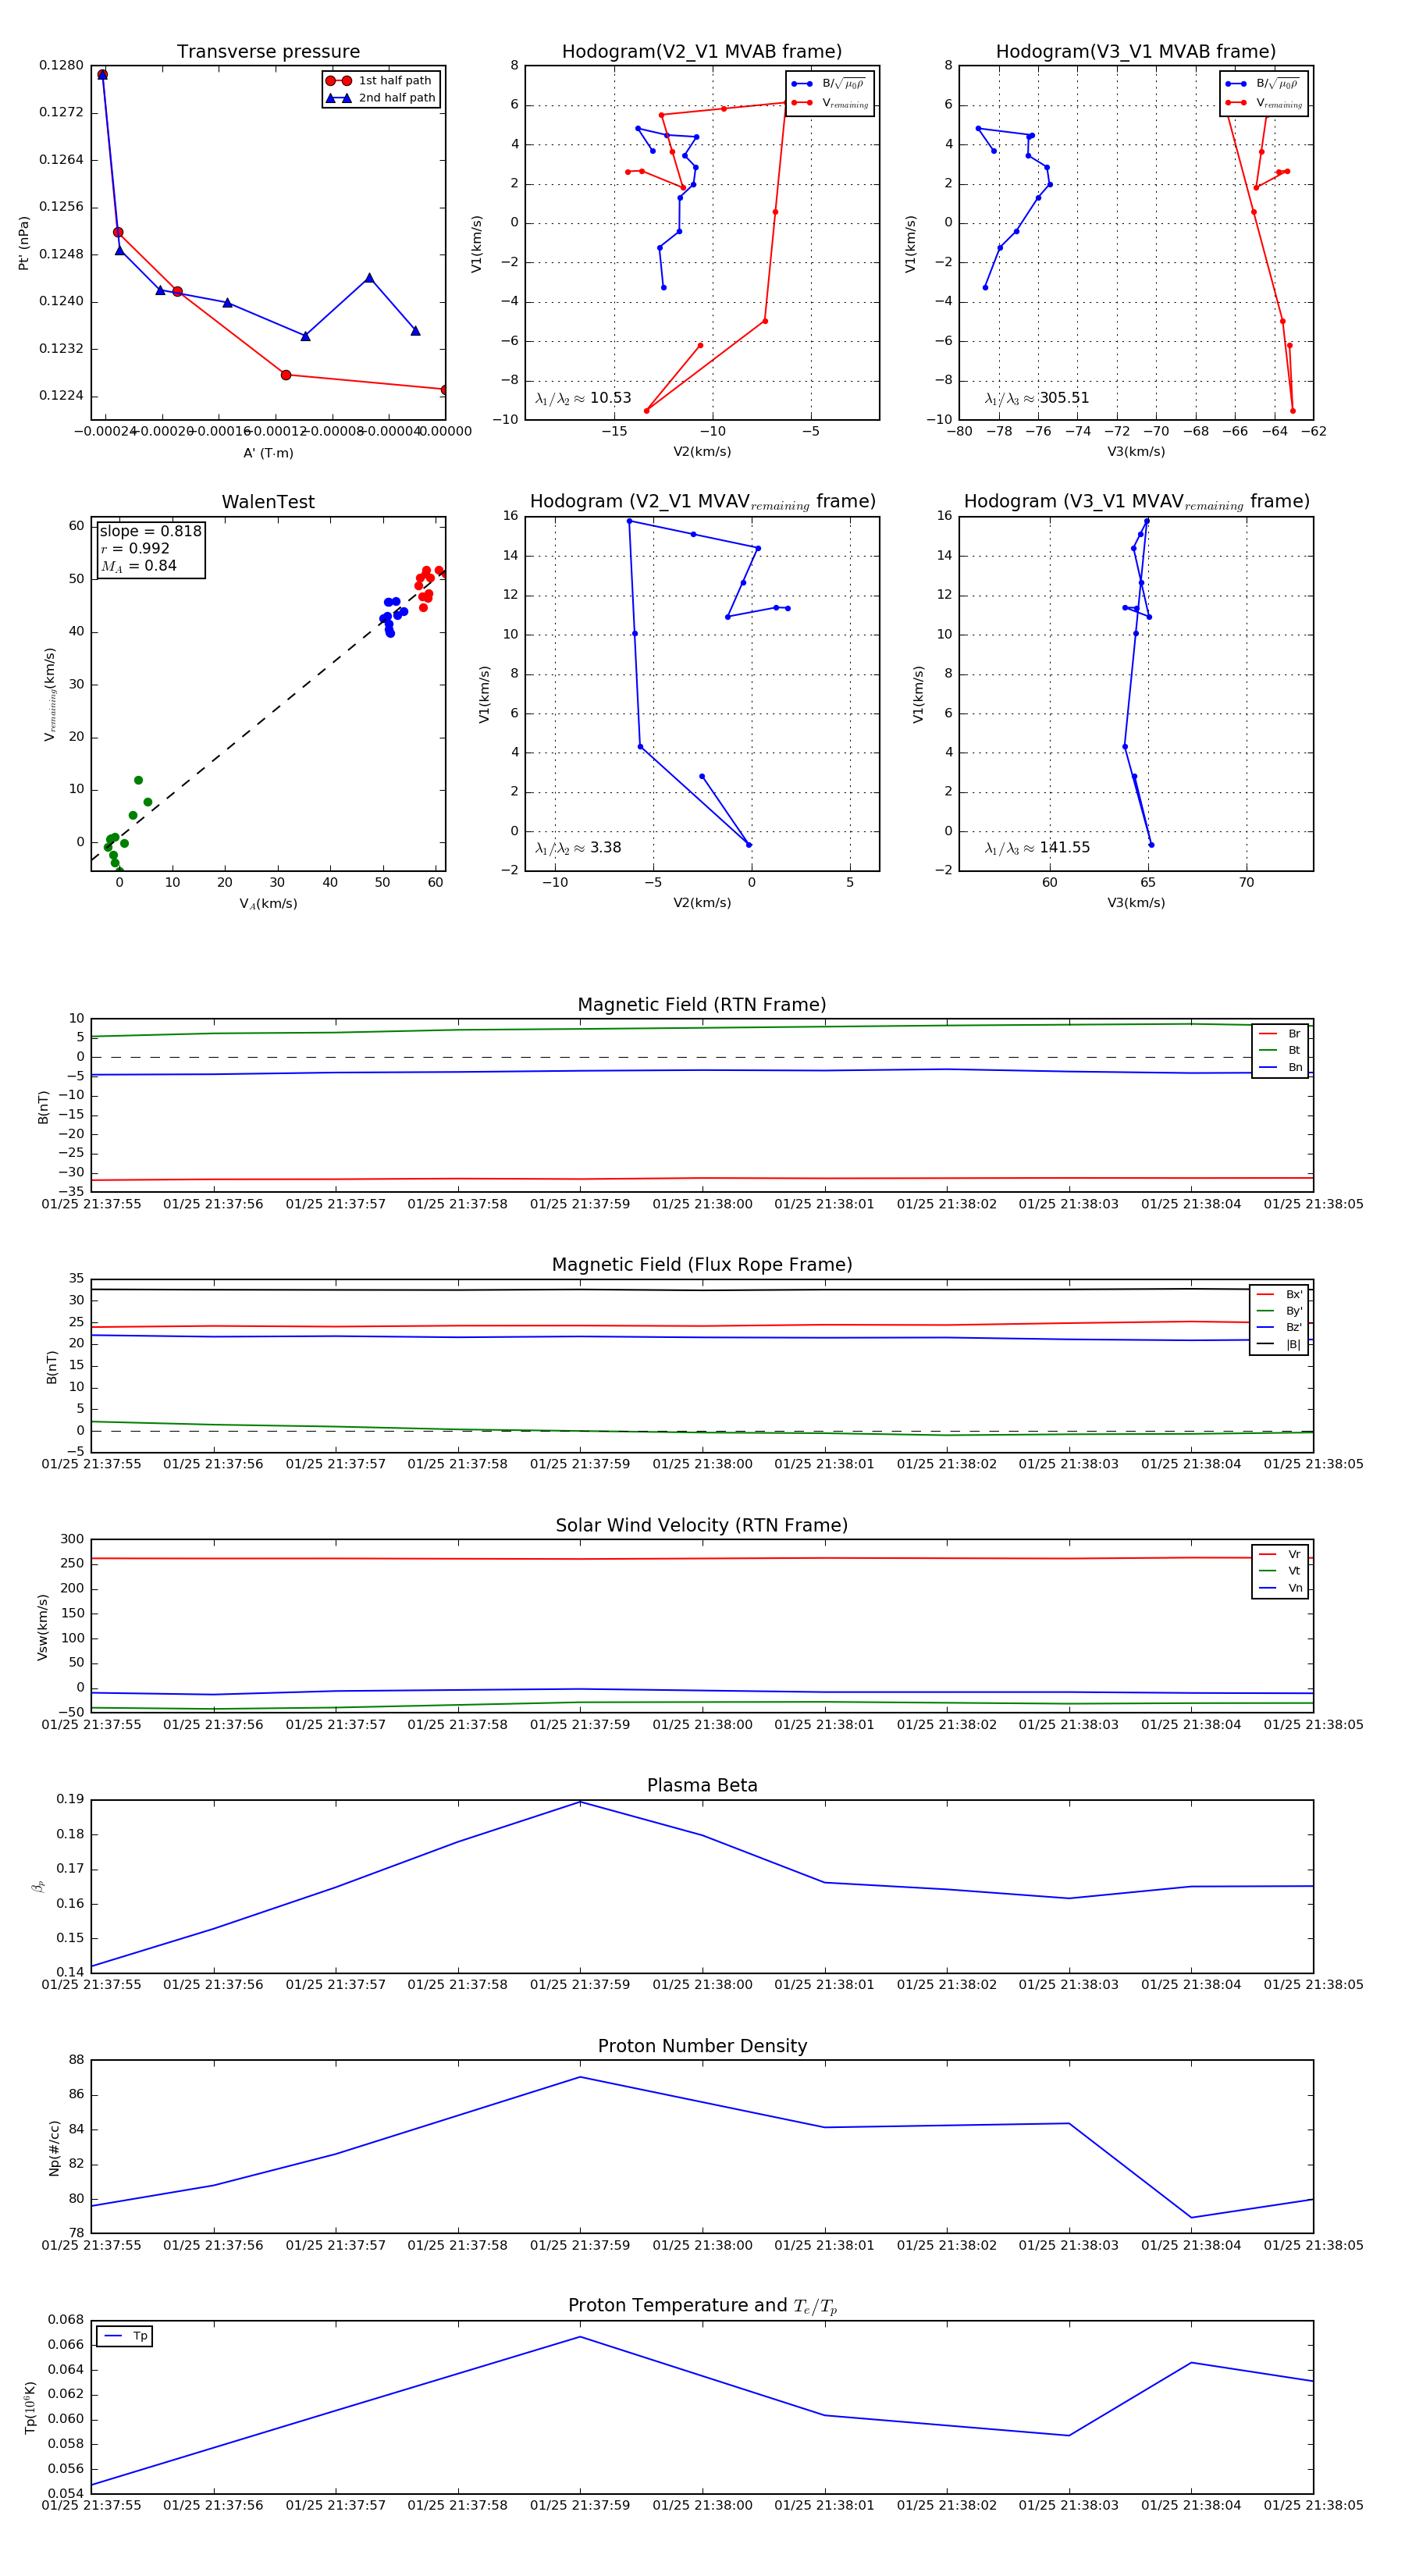
Task: Click 'Bt' legend entry in RTN field plot
Action: click(1280, 1050)
